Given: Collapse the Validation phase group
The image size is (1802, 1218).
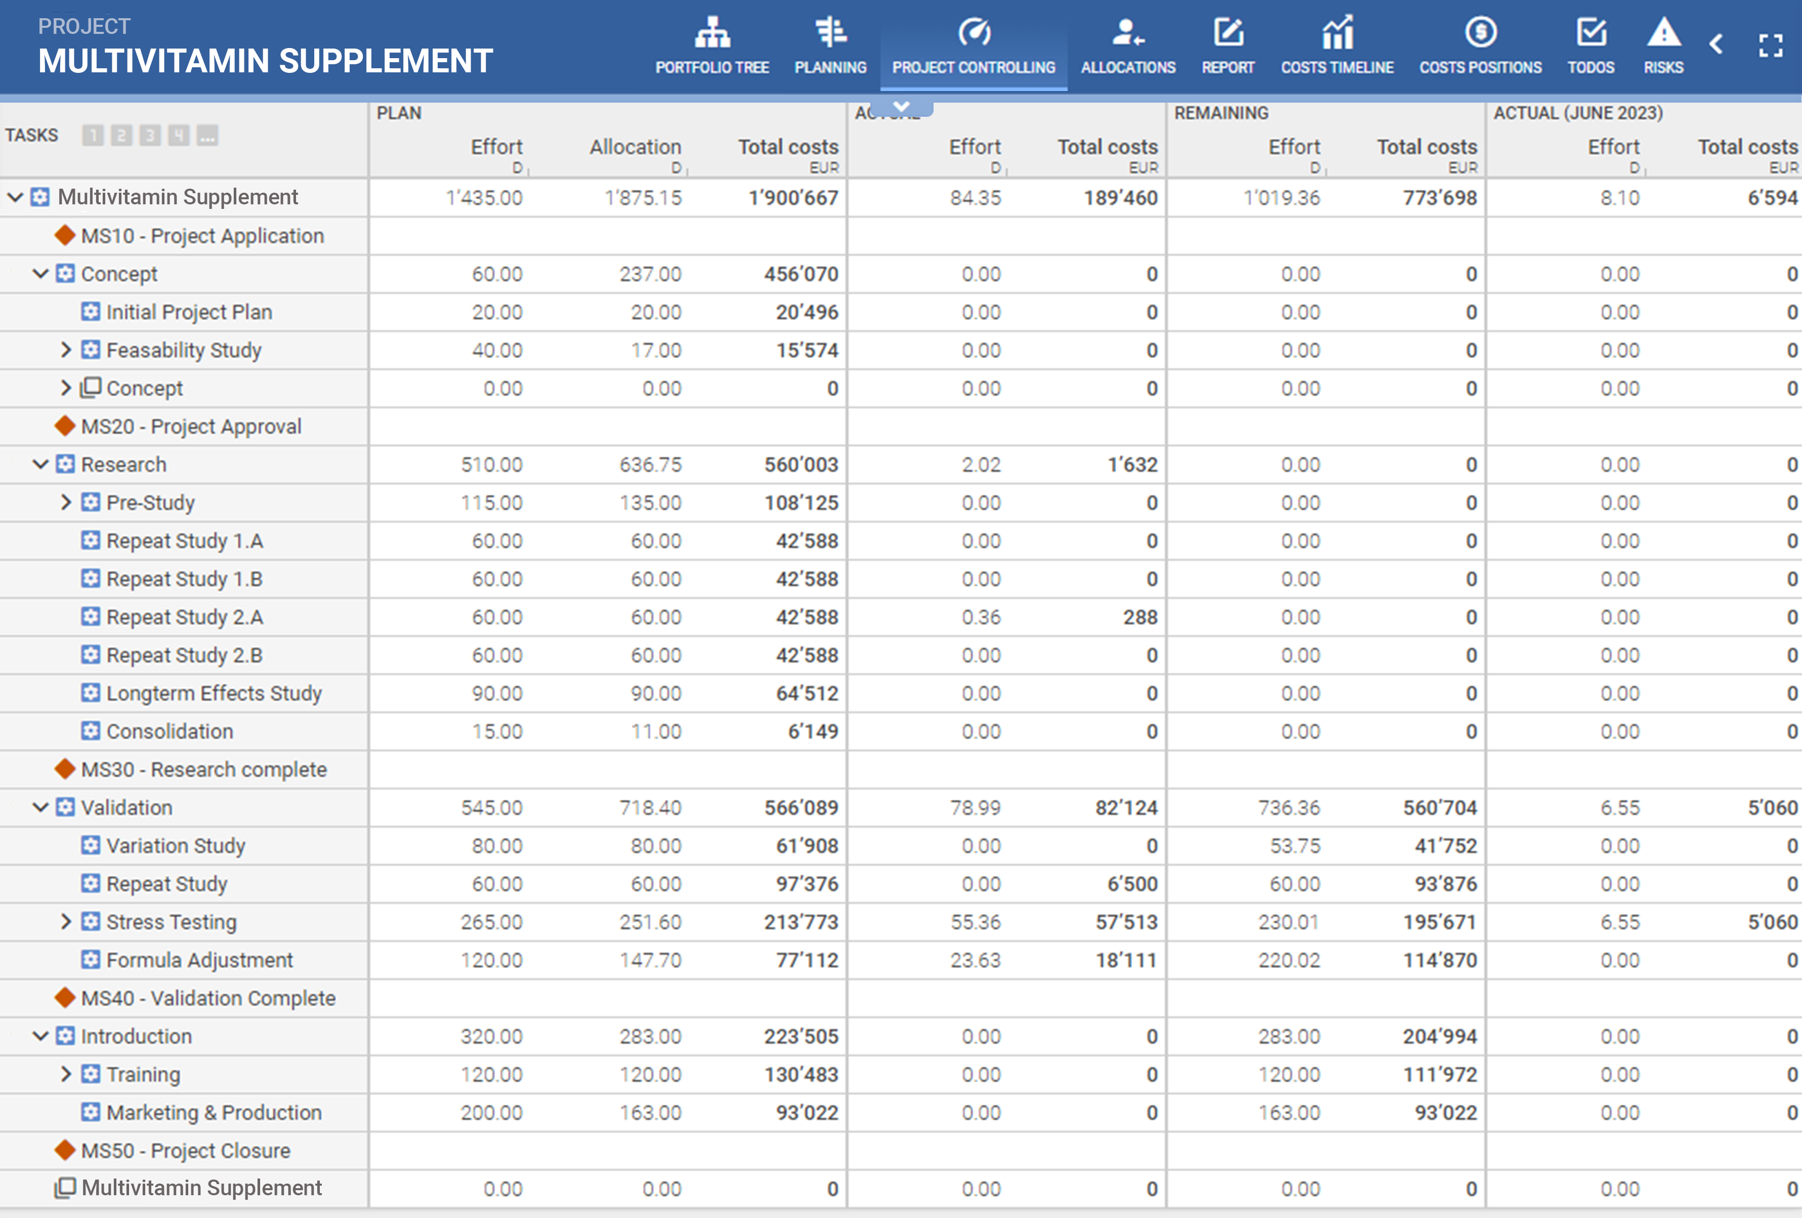Looking at the screenshot, I should click(x=40, y=807).
